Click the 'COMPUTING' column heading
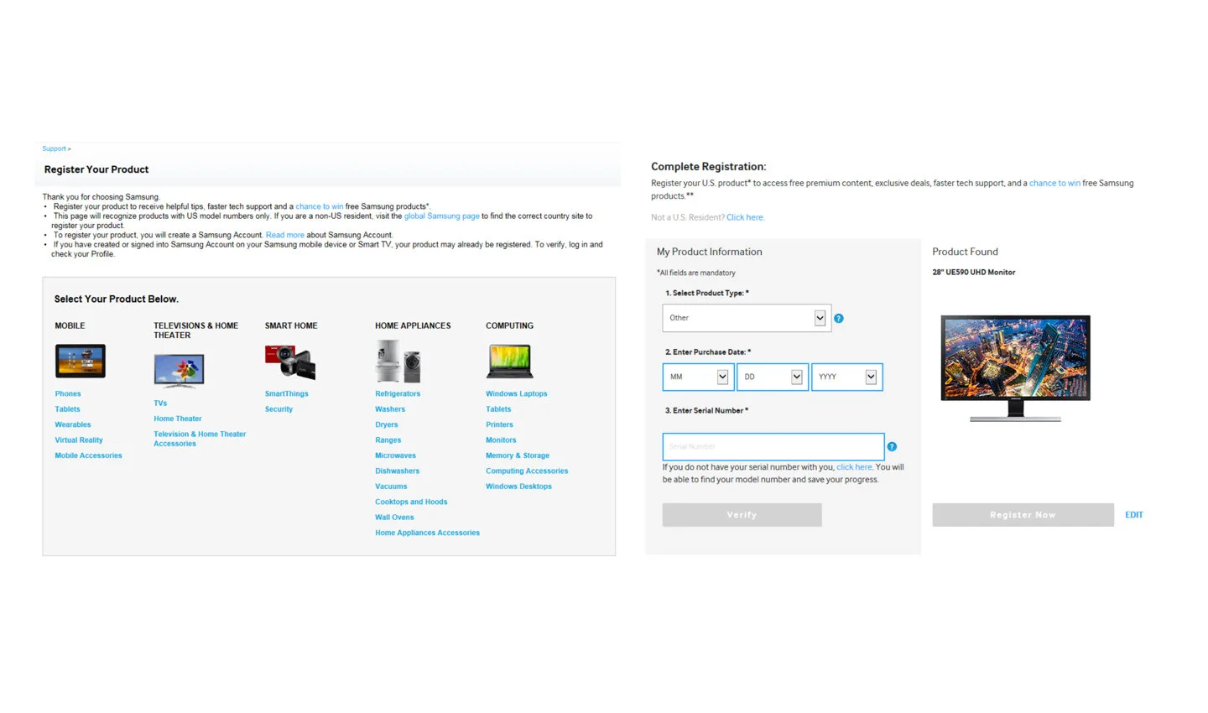The height and width of the screenshot is (713, 1208). coord(509,325)
